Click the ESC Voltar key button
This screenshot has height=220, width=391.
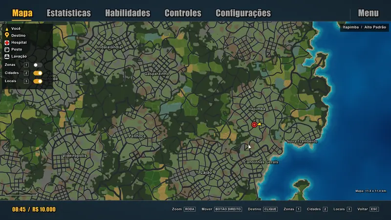tap(374, 209)
